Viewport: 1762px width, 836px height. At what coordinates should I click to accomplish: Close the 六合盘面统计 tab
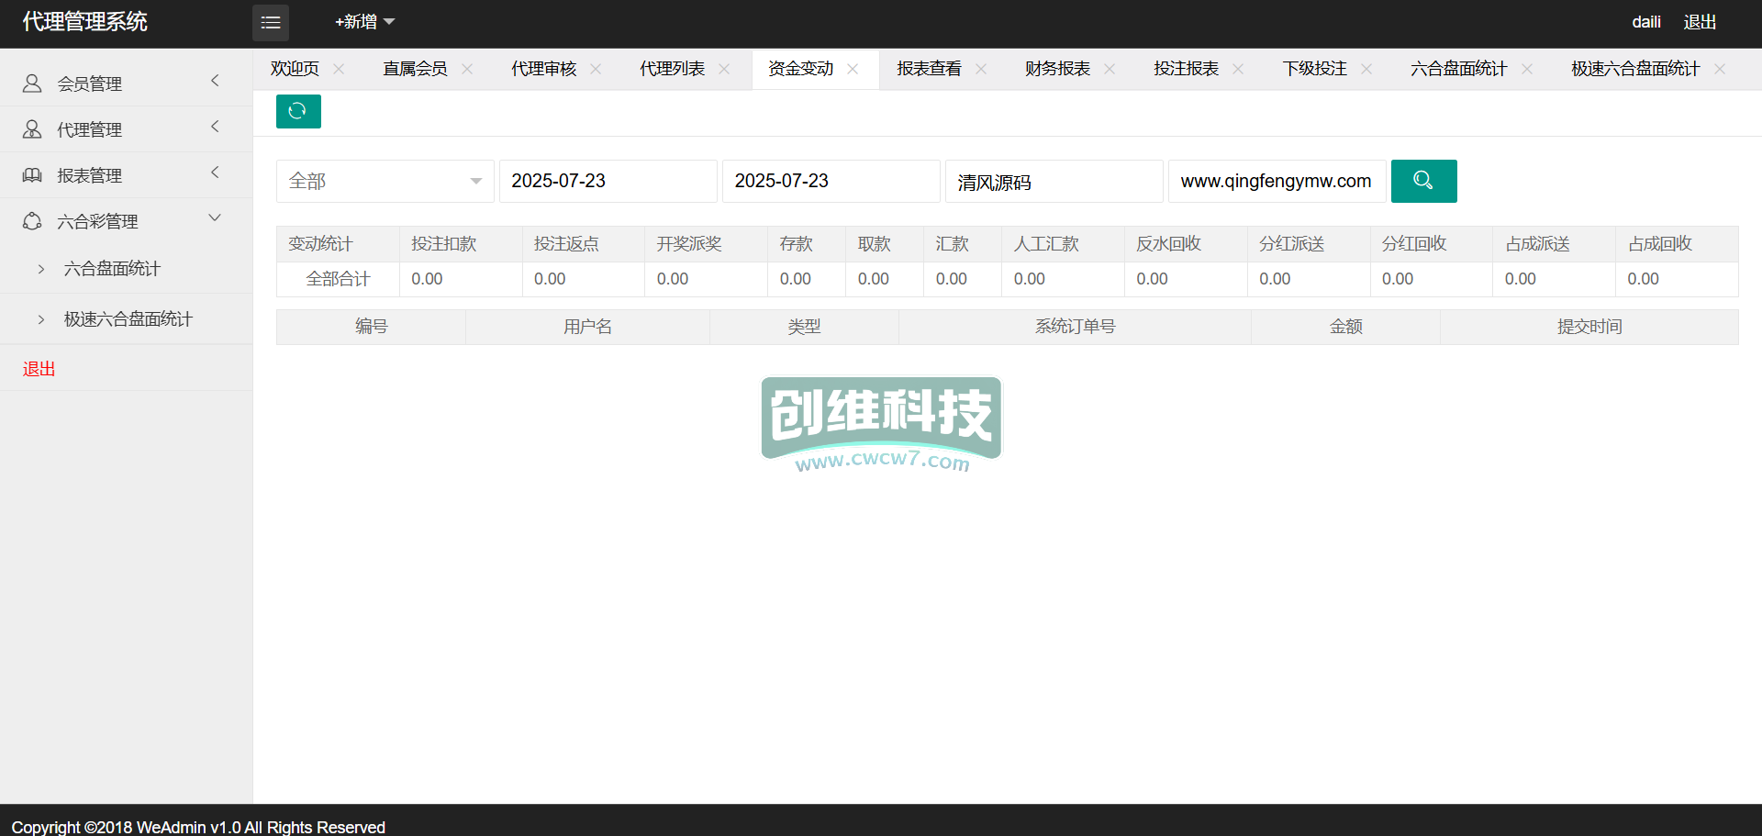(x=1527, y=69)
